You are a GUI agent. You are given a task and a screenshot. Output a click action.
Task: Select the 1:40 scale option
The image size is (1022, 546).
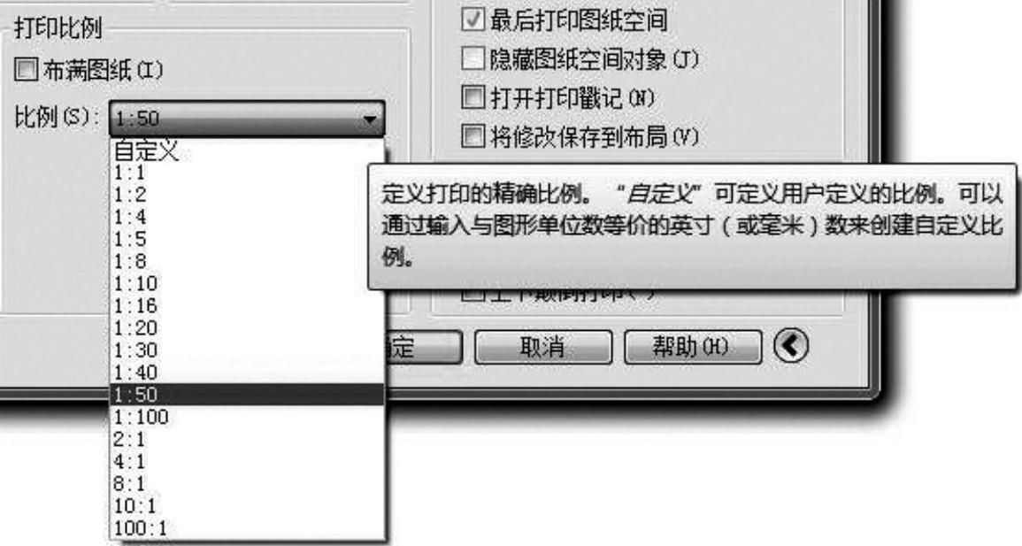248,372
